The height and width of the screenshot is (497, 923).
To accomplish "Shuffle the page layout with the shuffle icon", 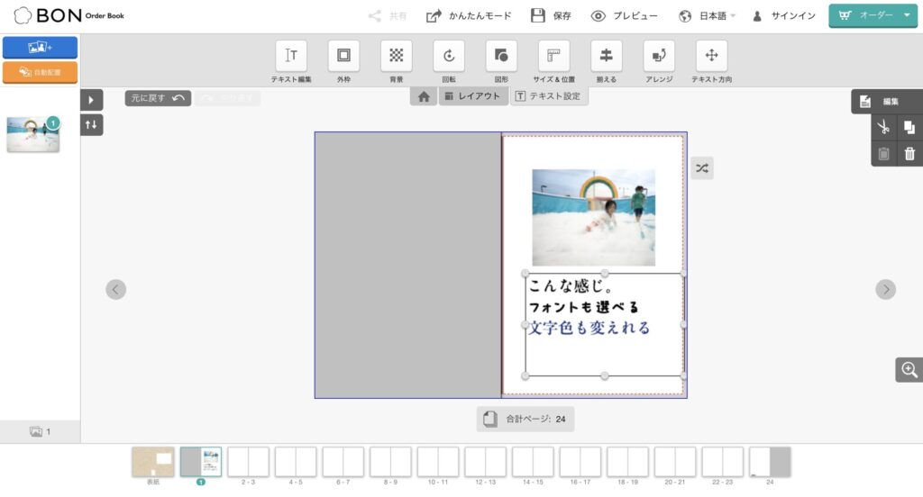I will point(702,168).
